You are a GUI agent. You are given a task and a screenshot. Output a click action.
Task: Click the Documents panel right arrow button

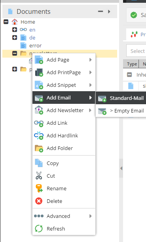[x=109, y=11]
